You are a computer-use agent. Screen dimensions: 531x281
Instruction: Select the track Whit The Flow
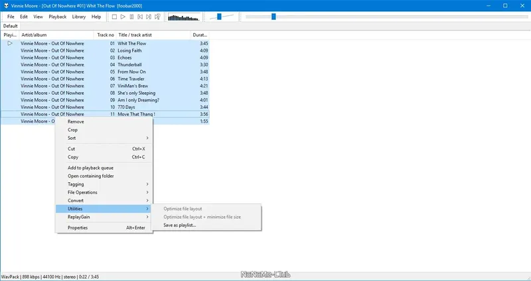[132, 43]
